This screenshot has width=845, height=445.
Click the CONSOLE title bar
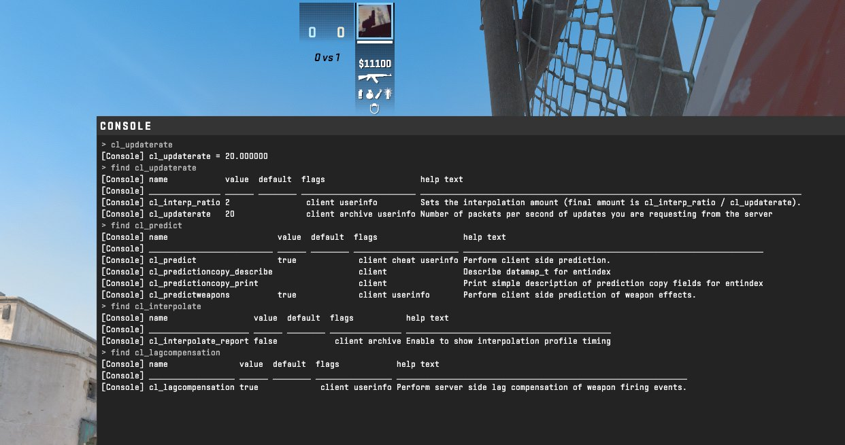pos(471,126)
